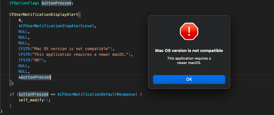This screenshot has width=274, height=115.
Task: Click the final yellow closing brace
Action: coord(2,111)
